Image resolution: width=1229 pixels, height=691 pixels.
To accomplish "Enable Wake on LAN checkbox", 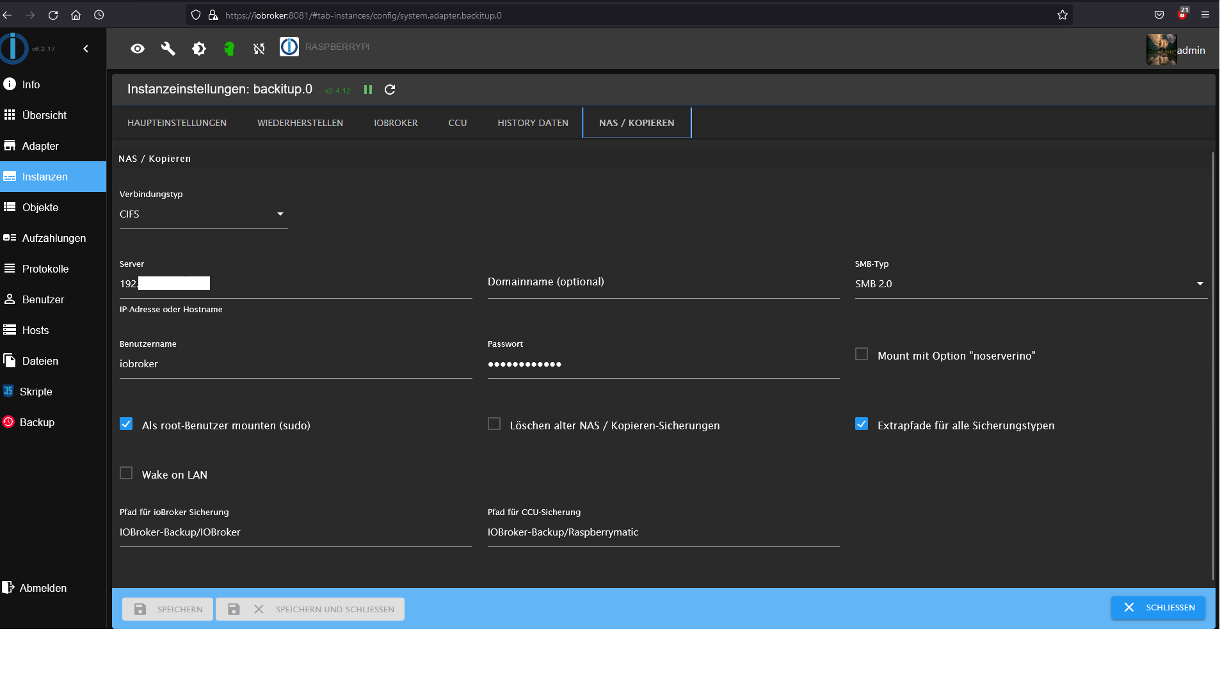I will 126,473.
